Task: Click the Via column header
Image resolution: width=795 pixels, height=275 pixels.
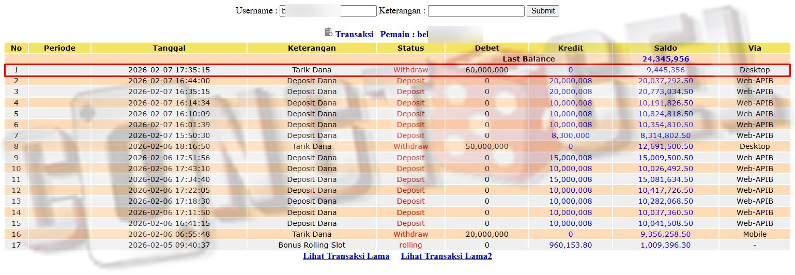Action: (755, 48)
